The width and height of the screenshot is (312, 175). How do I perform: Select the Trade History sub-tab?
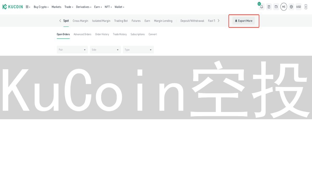120,34
